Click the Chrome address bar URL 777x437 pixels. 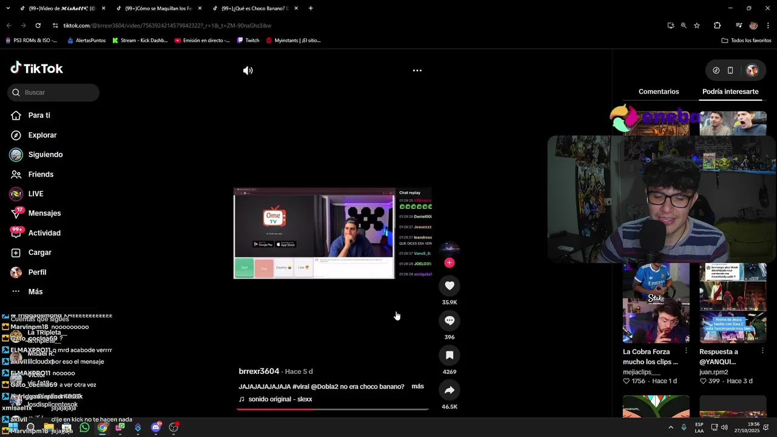(168, 25)
